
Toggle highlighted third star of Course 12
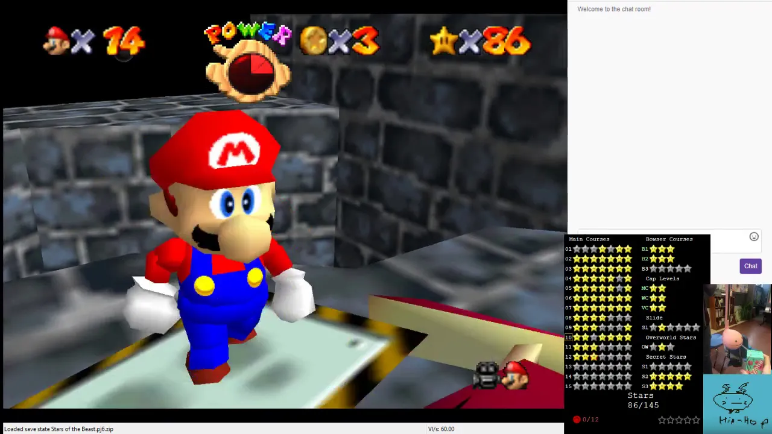click(593, 357)
